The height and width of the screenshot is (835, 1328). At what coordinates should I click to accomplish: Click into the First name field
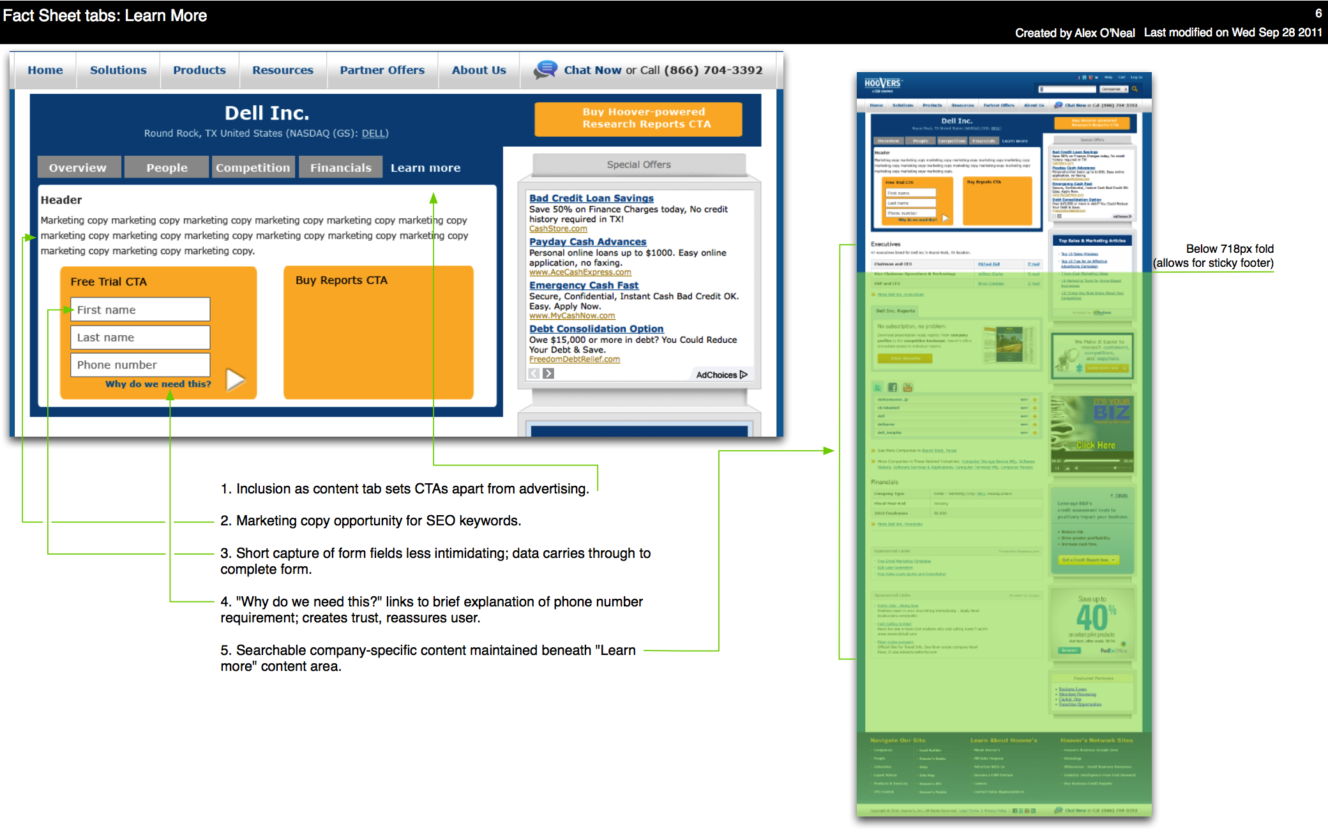[x=140, y=310]
